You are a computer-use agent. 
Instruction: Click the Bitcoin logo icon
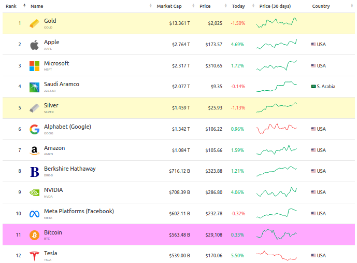(34, 235)
